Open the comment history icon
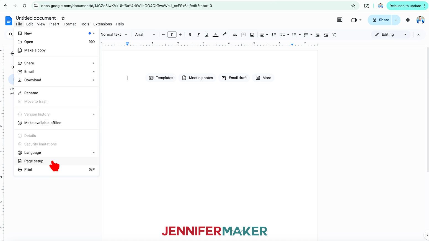This screenshot has height=241, width=429. [x=340, y=20]
